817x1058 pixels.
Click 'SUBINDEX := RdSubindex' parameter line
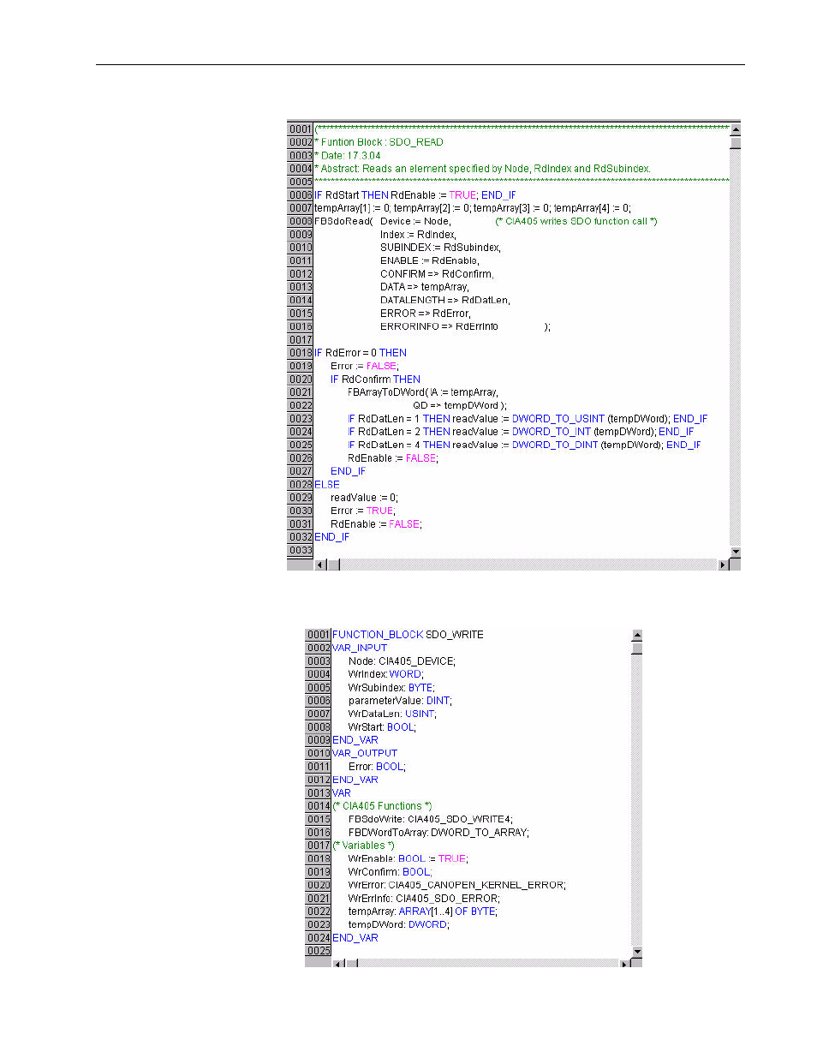(440, 248)
